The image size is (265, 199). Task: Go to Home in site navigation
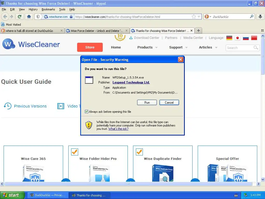[116, 47]
